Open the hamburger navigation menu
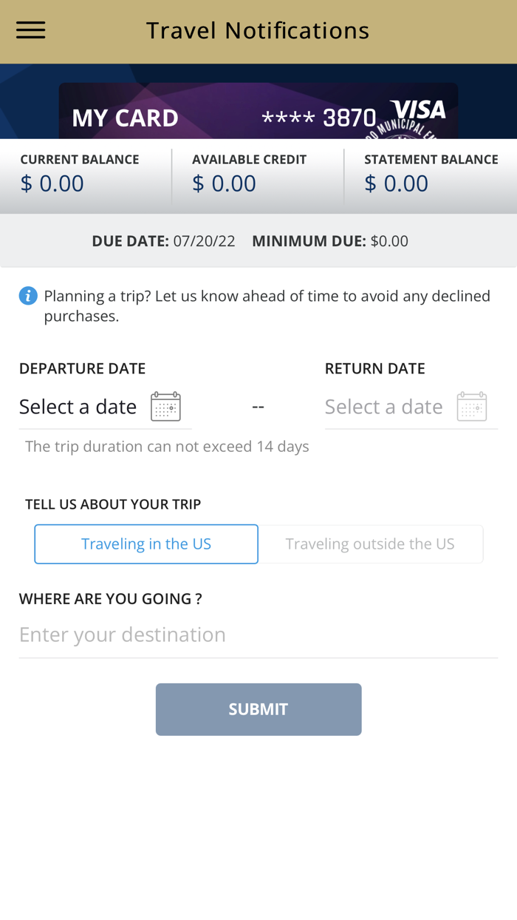 pos(30,30)
